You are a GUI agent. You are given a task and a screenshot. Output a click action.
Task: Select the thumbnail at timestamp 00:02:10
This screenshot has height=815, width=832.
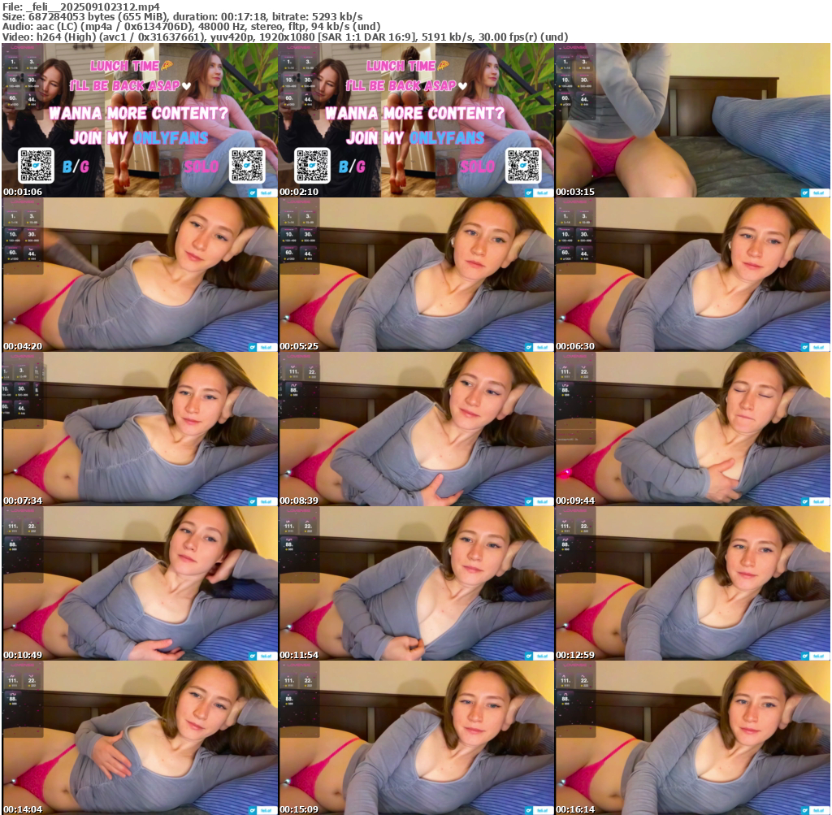coord(416,120)
